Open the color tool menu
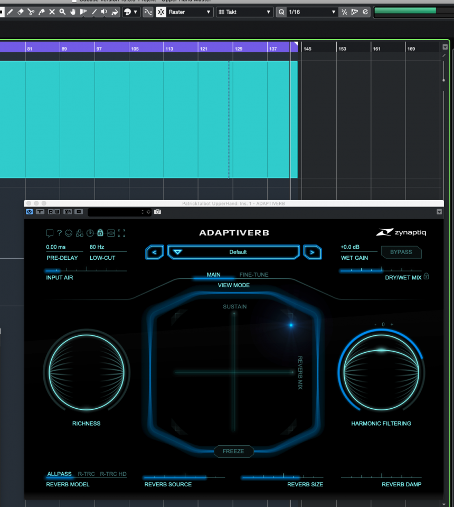The height and width of the screenshot is (507, 454). [x=131, y=12]
